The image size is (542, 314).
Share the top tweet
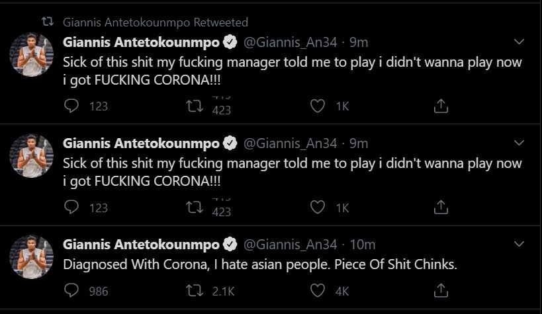441,106
